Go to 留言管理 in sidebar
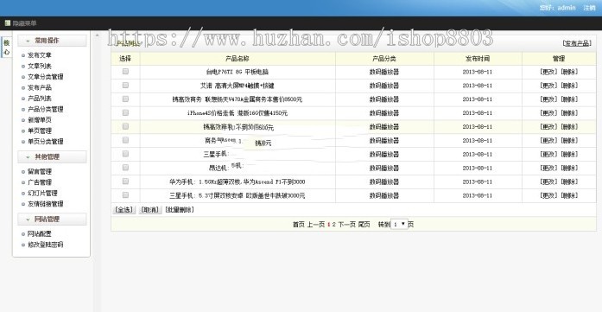602x312 pixels. tap(39, 171)
